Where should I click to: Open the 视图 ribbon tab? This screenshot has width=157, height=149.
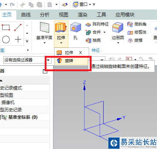click(x=64, y=15)
